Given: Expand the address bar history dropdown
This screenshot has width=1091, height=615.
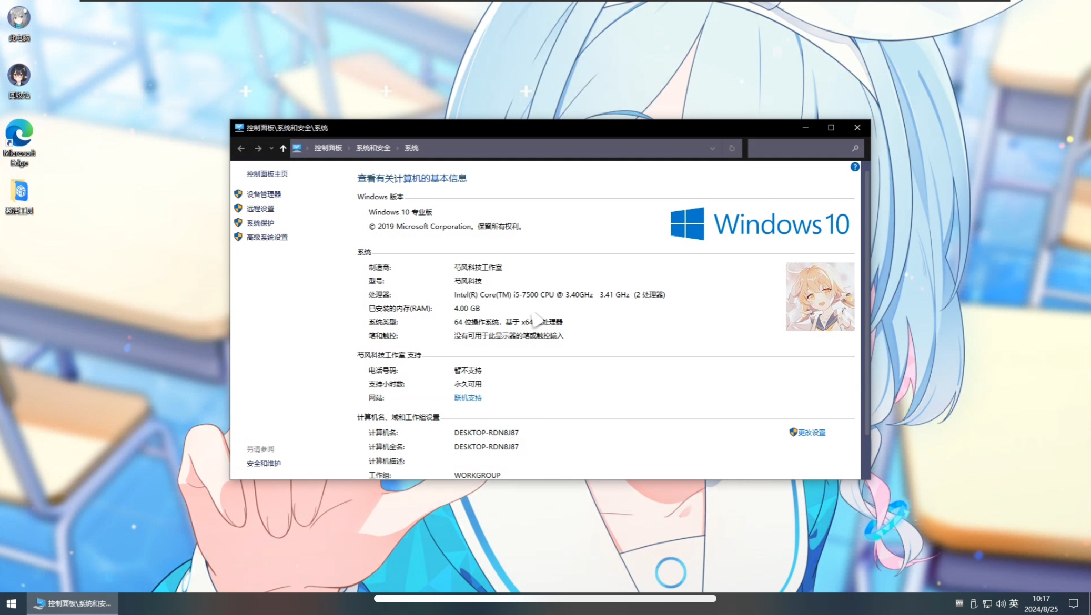Looking at the screenshot, I should [712, 148].
